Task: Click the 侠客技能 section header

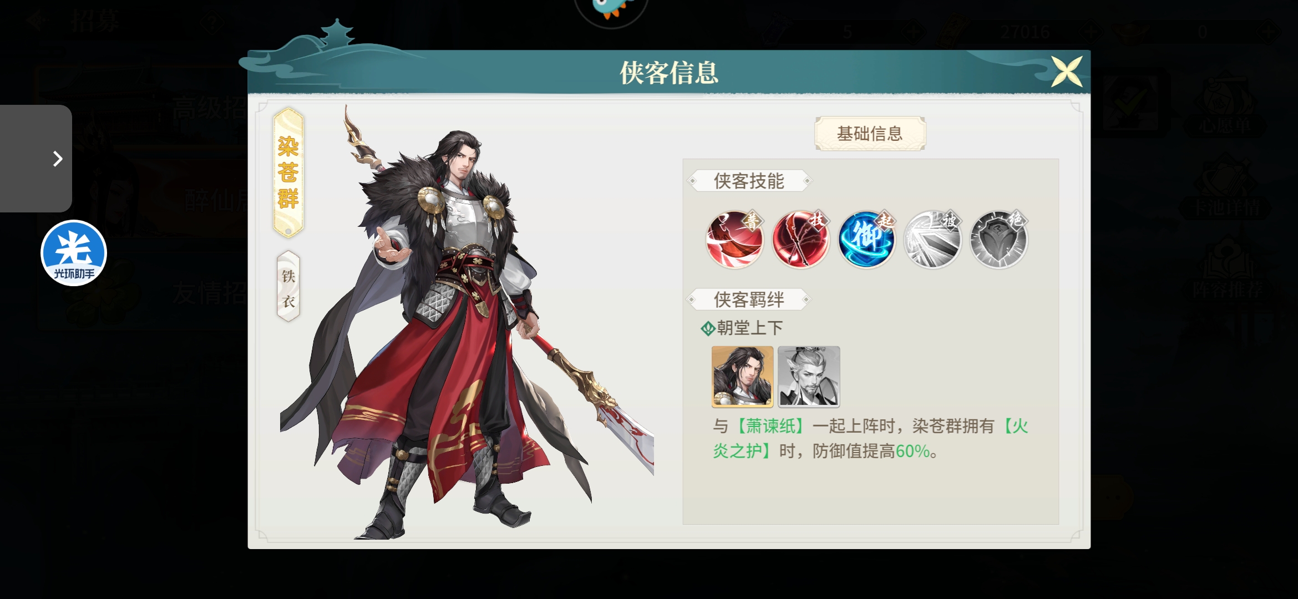Action: [749, 181]
